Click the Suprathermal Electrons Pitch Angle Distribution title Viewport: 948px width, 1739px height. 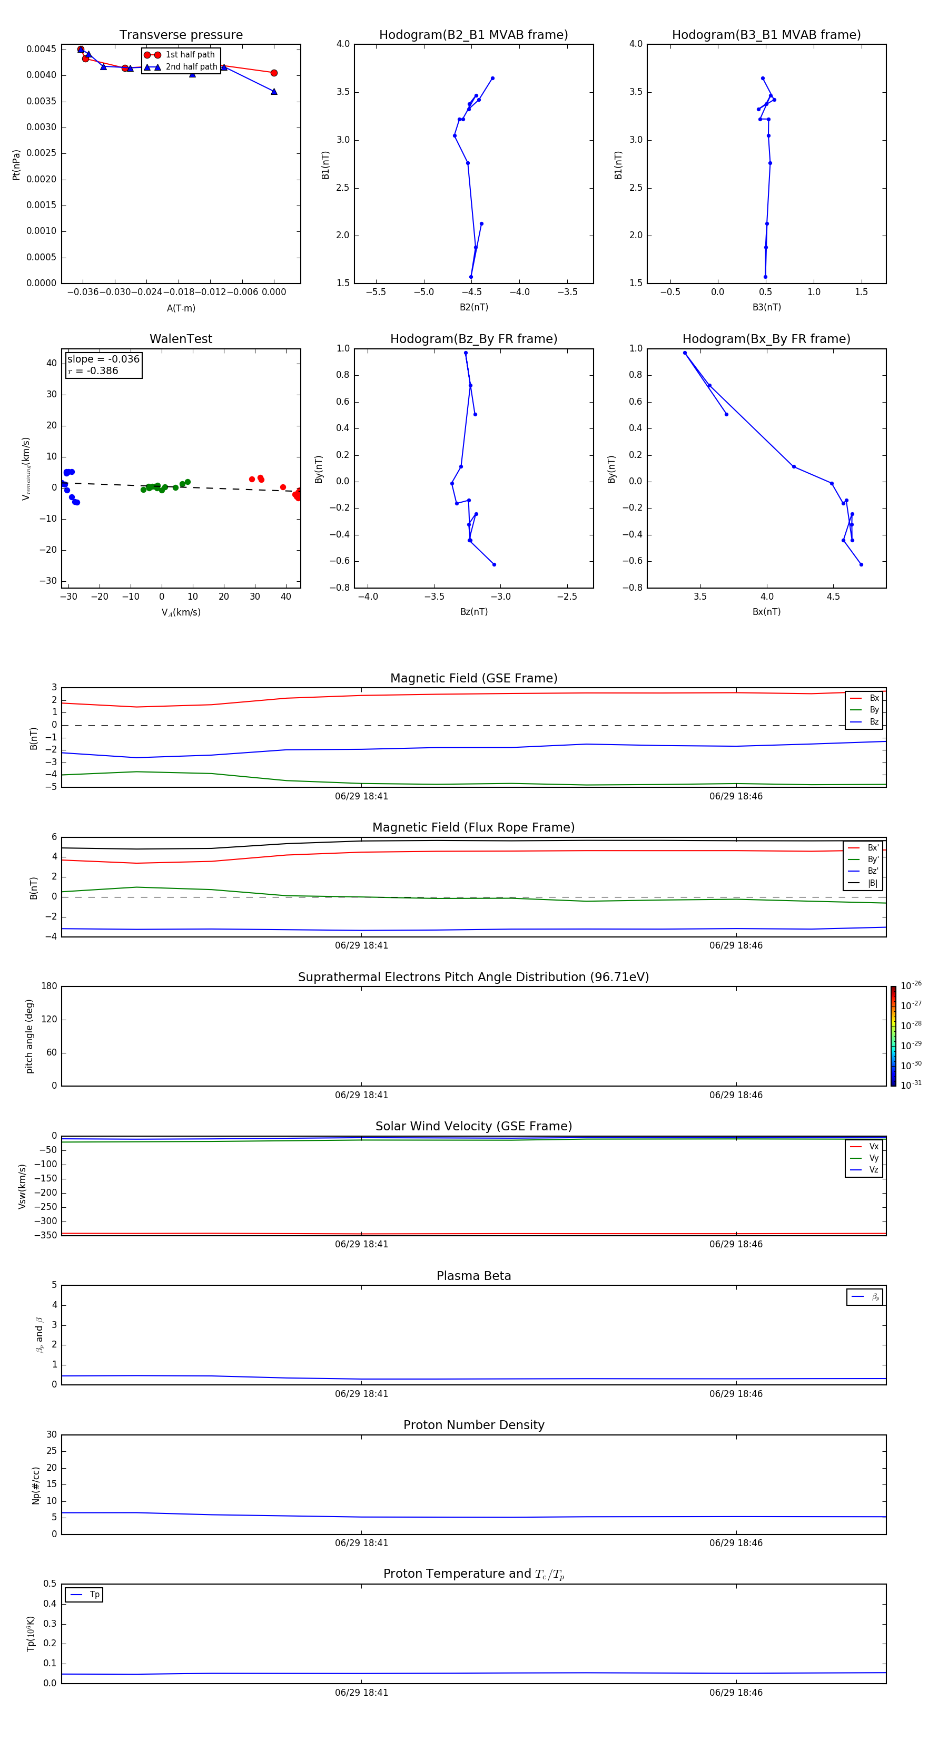[473, 977]
